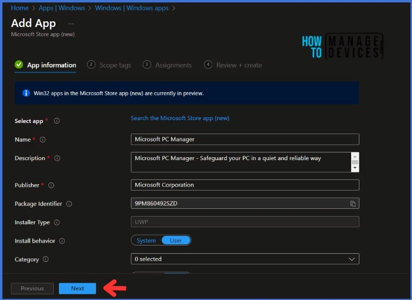Click the Package Identifier field 9PM860492SZD
Image resolution: width=412 pixels, height=300 pixels.
point(245,204)
